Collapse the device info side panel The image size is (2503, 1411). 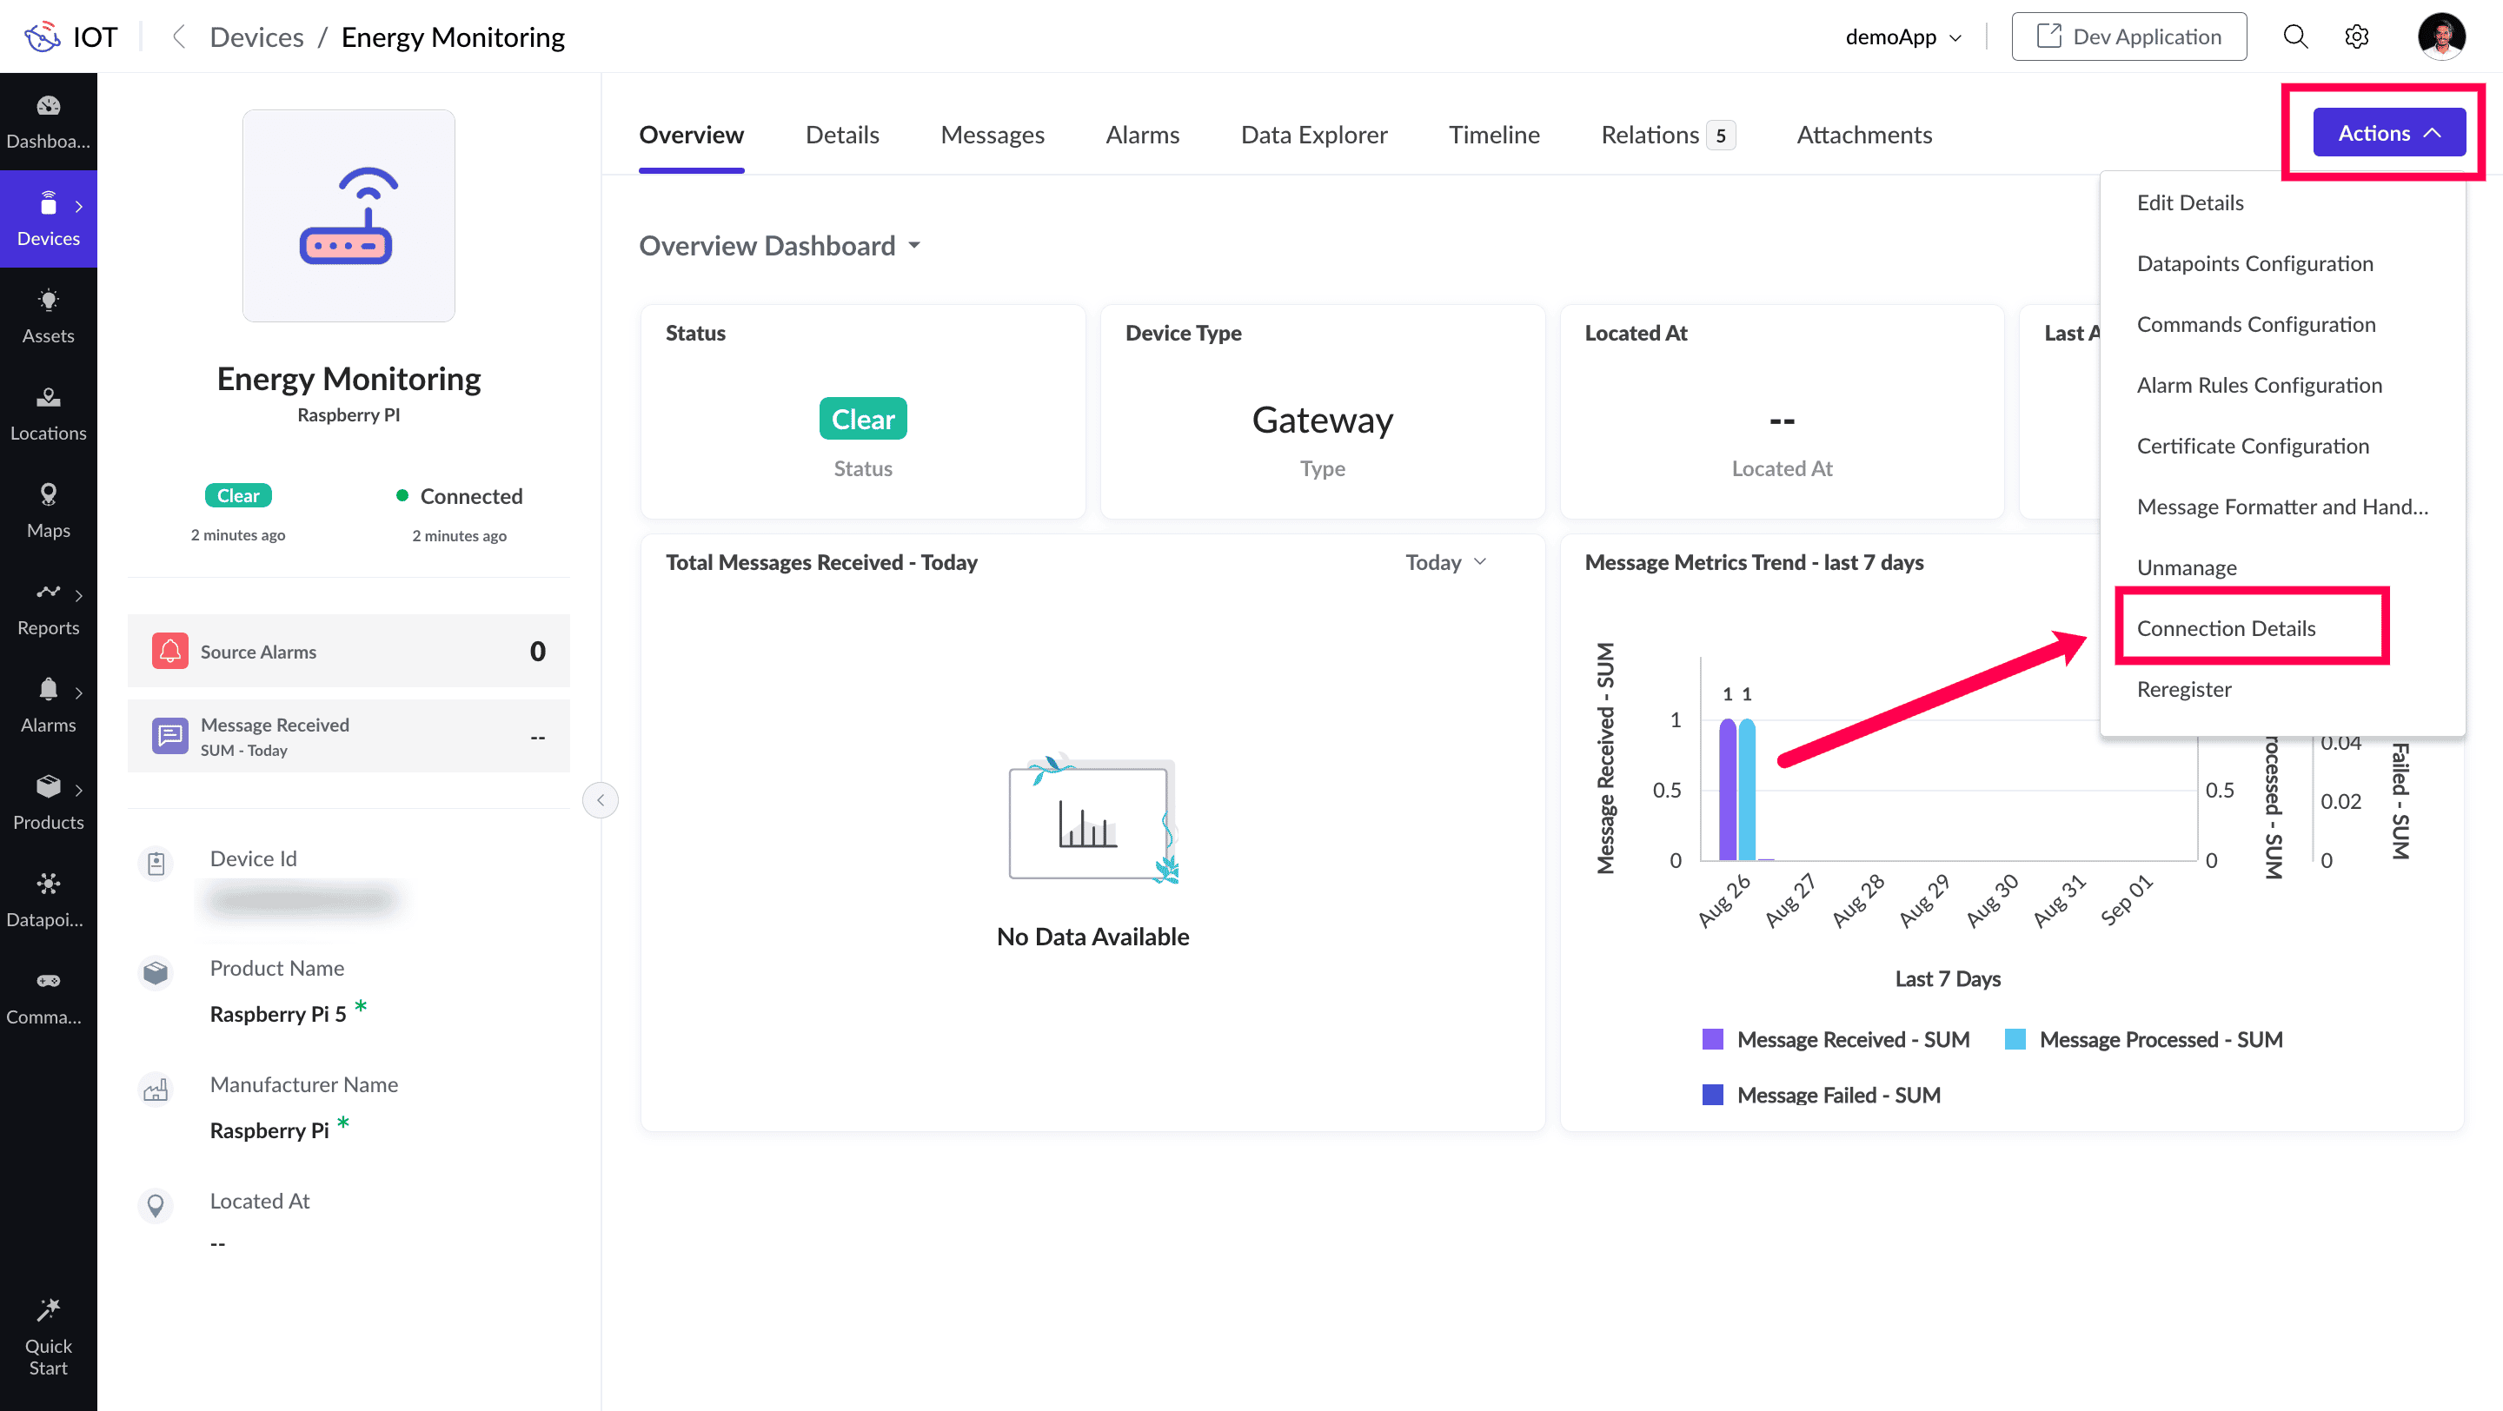click(x=600, y=800)
